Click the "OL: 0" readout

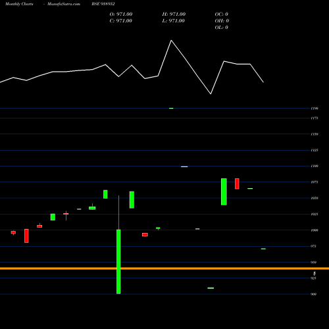click(221, 28)
